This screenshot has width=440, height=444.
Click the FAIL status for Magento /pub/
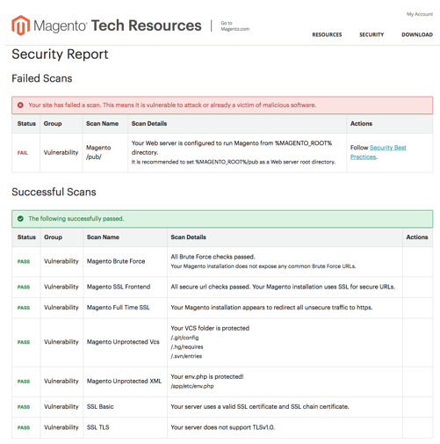click(x=23, y=153)
